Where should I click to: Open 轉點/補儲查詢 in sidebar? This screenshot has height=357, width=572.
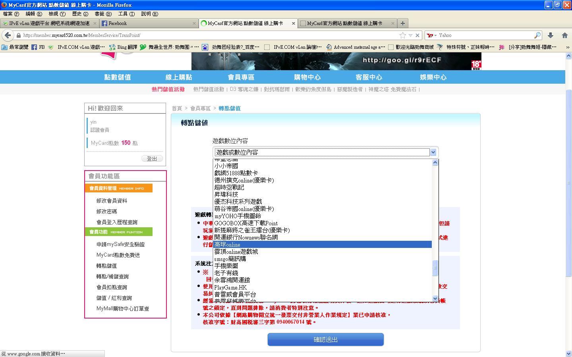(112, 276)
